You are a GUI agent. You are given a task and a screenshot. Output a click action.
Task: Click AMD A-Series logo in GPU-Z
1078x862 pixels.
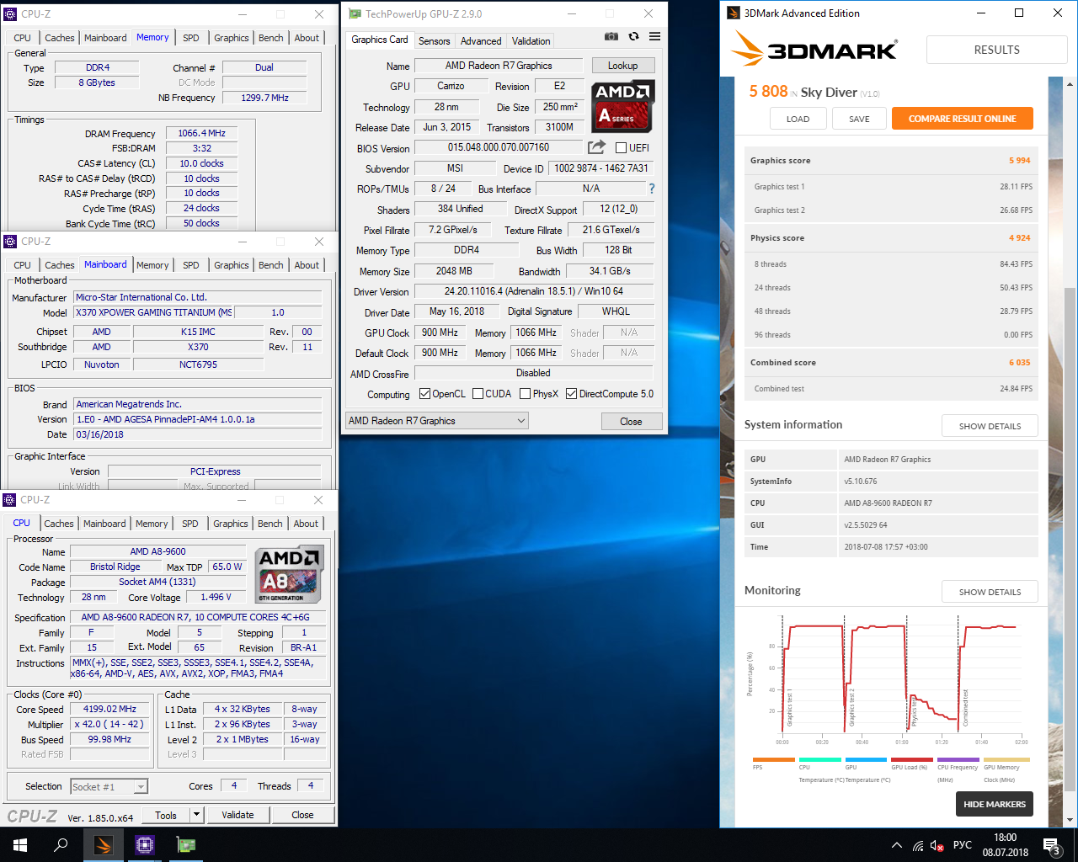coord(622,106)
